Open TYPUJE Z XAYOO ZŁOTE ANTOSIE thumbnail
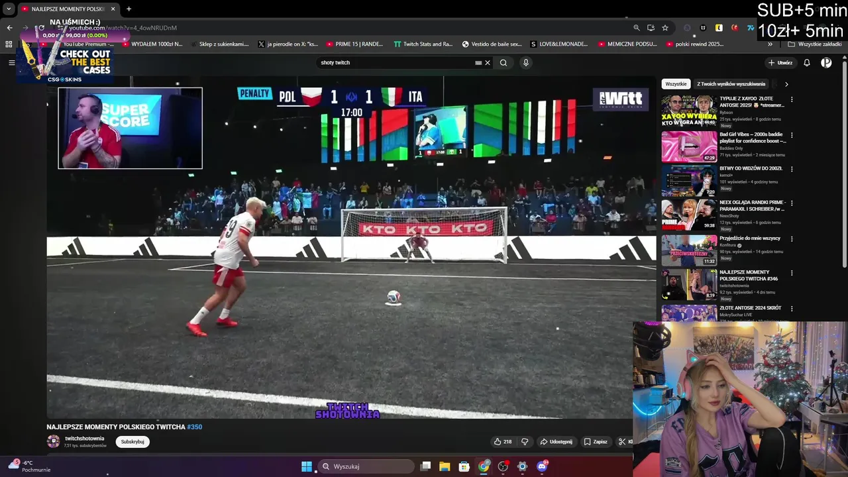Screen dimensions: 848x477 pyautogui.click(x=689, y=111)
